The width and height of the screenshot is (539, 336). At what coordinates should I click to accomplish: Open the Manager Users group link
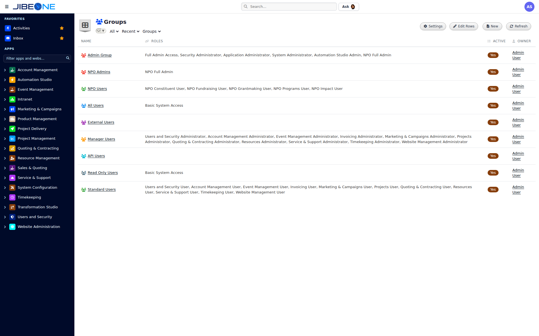(101, 139)
